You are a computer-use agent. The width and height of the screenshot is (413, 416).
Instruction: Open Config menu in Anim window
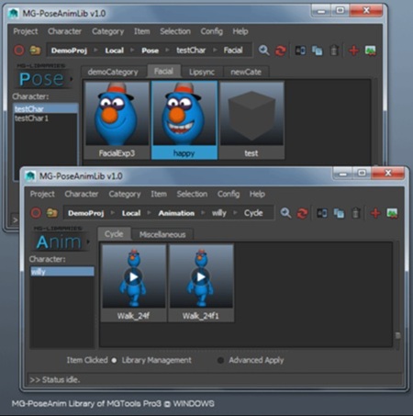pyautogui.click(x=229, y=194)
